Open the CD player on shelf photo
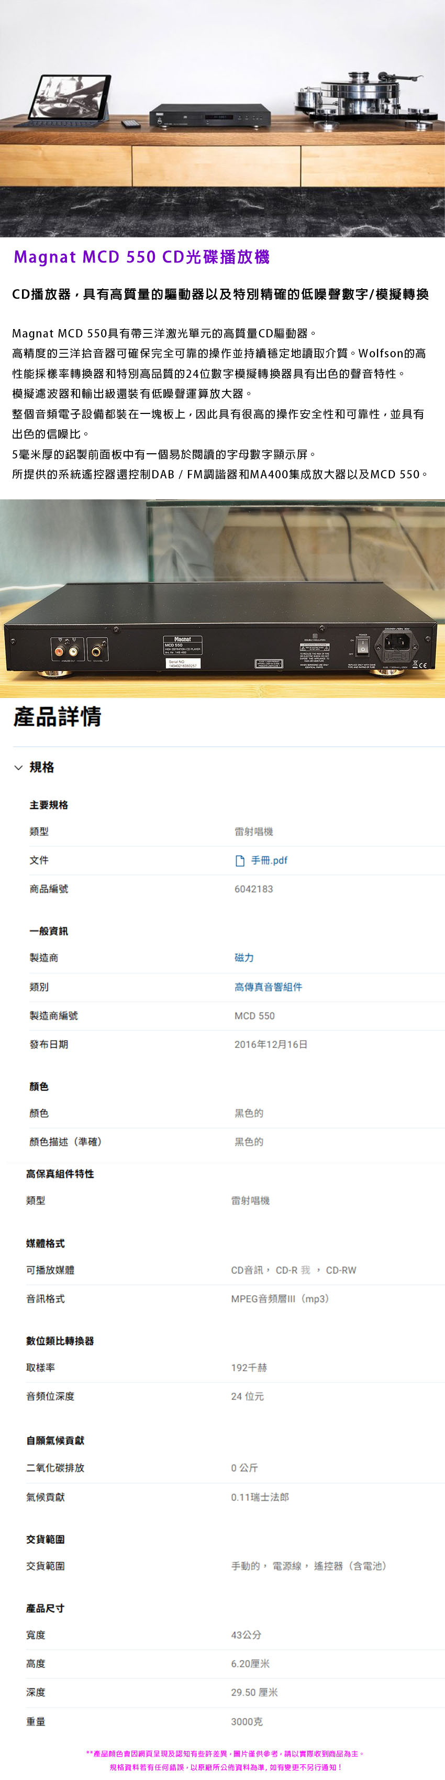445x1780 pixels. [222, 118]
